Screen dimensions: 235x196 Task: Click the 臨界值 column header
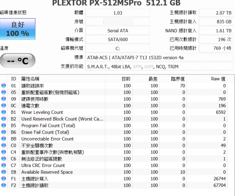point(173,79)
